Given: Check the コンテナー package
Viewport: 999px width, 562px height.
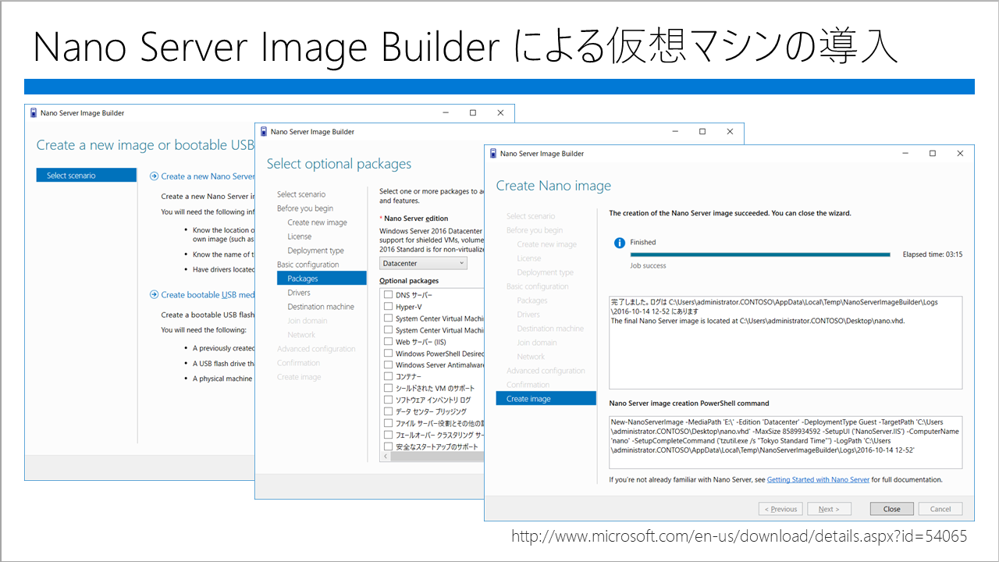Looking at the screenshot, I should 388,376.
